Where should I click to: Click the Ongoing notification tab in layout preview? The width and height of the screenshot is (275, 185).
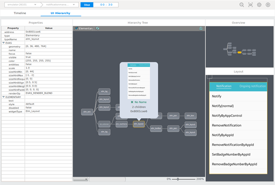[x=253, y=86]
